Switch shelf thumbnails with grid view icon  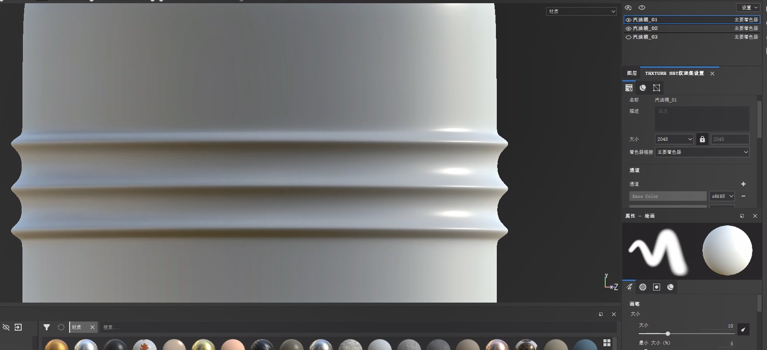tap(607, 343)
